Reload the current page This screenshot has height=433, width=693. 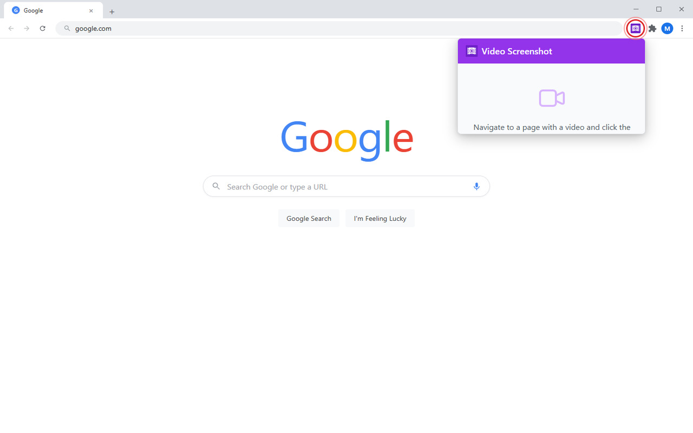43,28
